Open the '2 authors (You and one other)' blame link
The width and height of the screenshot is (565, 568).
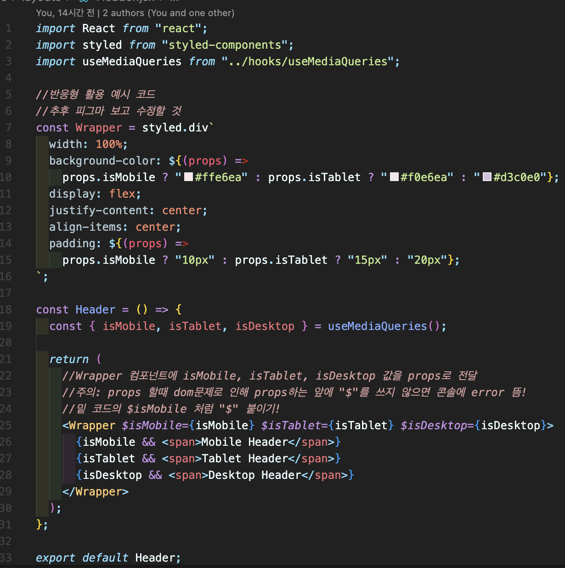pyautogui.click(x=169, y=13)
